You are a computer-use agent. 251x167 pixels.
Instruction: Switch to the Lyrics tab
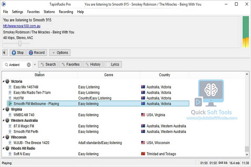113,64
